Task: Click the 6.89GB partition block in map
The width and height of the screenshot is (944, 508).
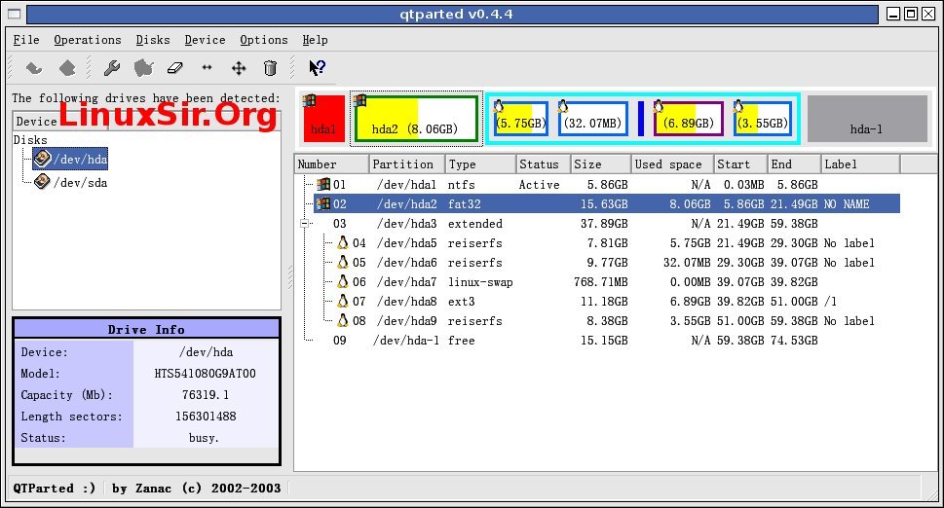Action: [x=688, y=119]
